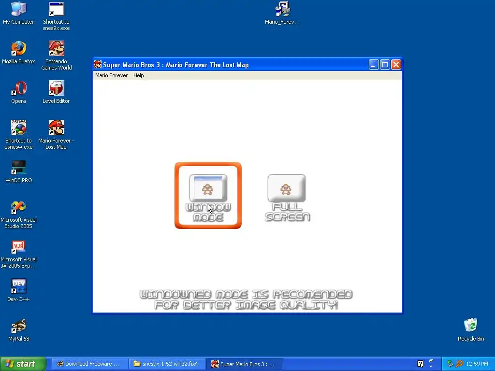
Task: Click the Super Mario Bros 3 window title text
Action: (176, 65)
